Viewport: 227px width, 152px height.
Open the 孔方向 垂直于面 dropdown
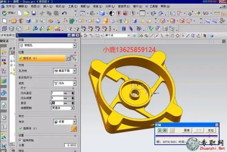74,71
